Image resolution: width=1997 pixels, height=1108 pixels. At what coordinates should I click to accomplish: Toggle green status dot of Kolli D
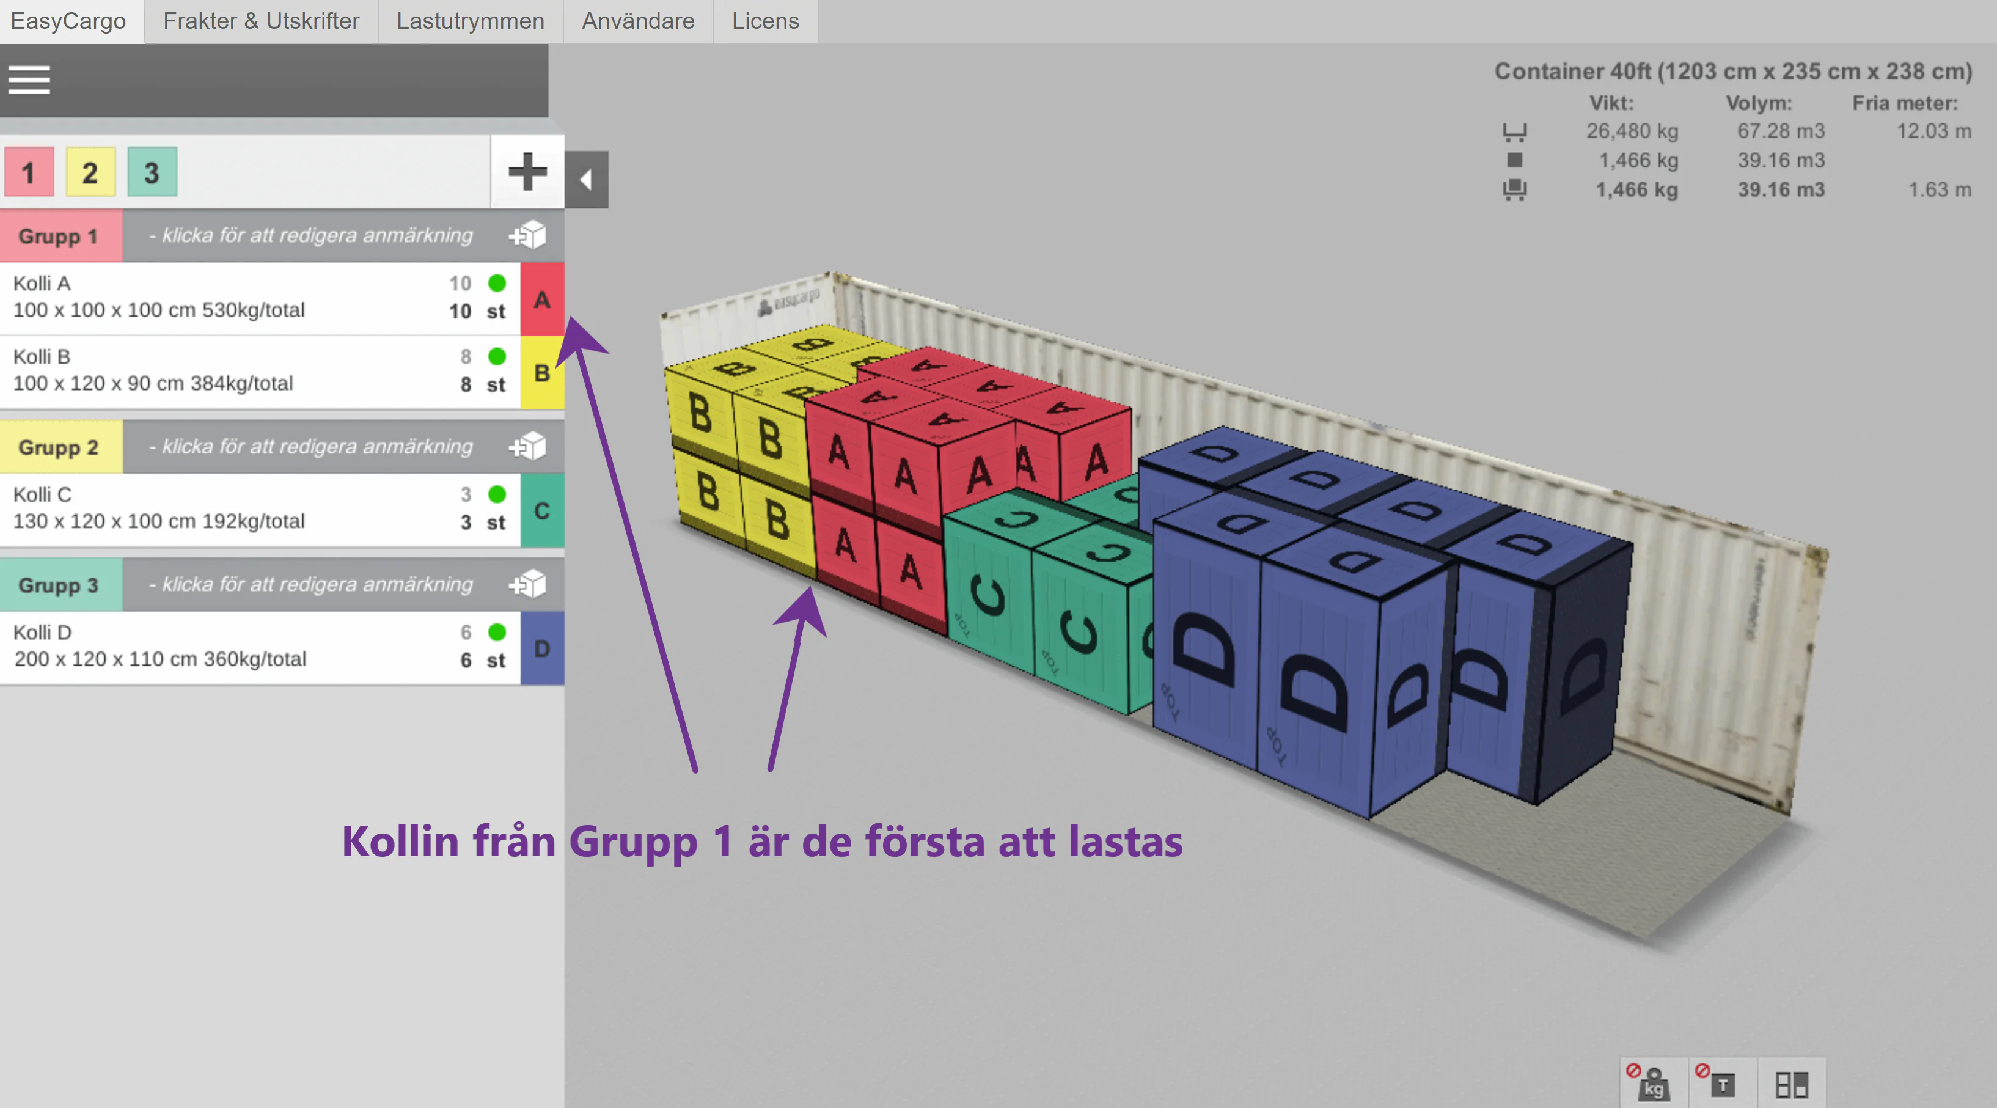pyautogui.click(x=497, y=633)
